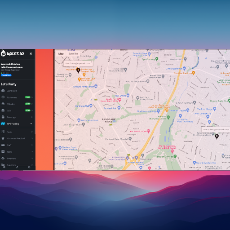Viewport: 230px width, 230px height.
Task: Click the Randridge Mall map pin
Action: 91,106
